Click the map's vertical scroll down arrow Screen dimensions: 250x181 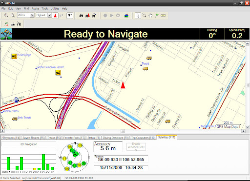tap(248, 127)
